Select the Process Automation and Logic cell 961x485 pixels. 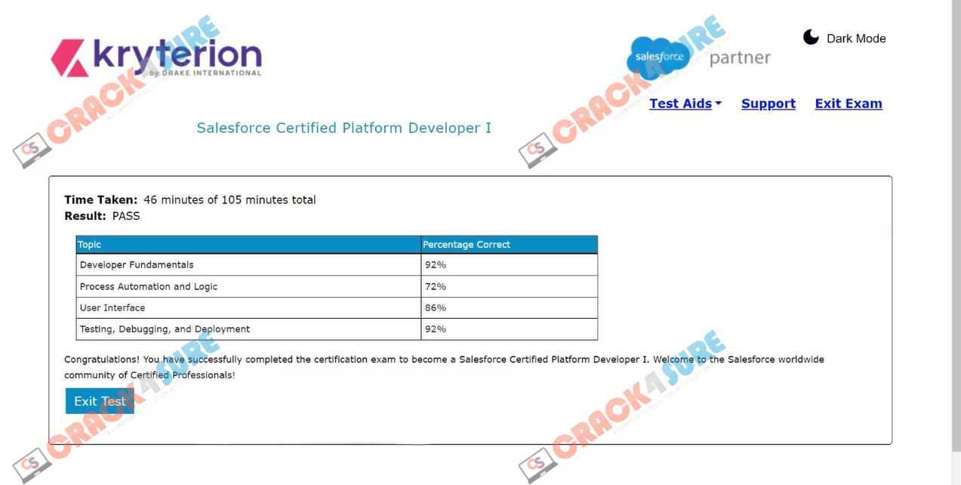pyautogui.click(x=248, y=286)
